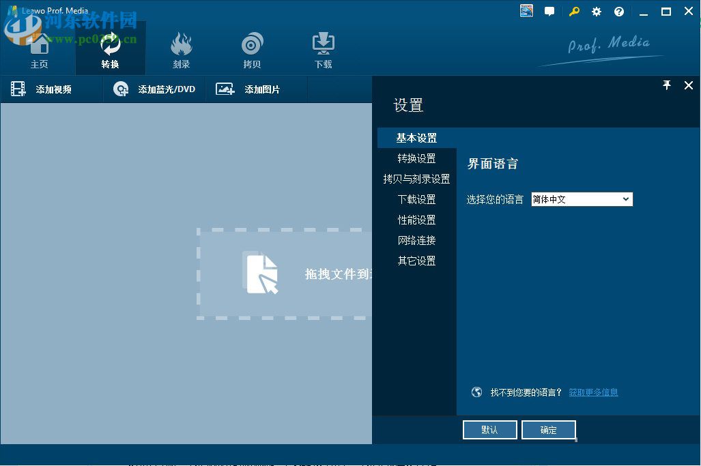This screenshot has height=466, width=701.
Task: Open the 主页 (Home) module
Action: click(x=39, y=49)
